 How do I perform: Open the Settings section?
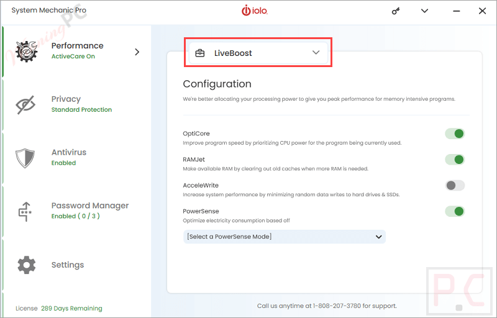click(x=68, y=265)
